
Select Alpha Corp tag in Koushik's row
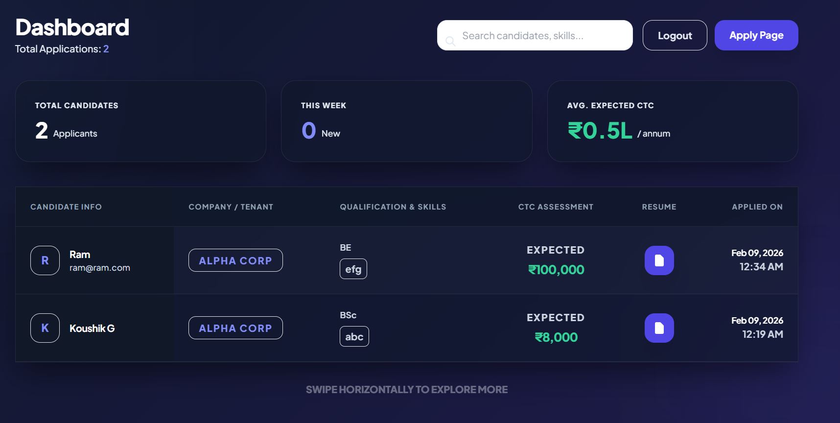click(235, 328)
